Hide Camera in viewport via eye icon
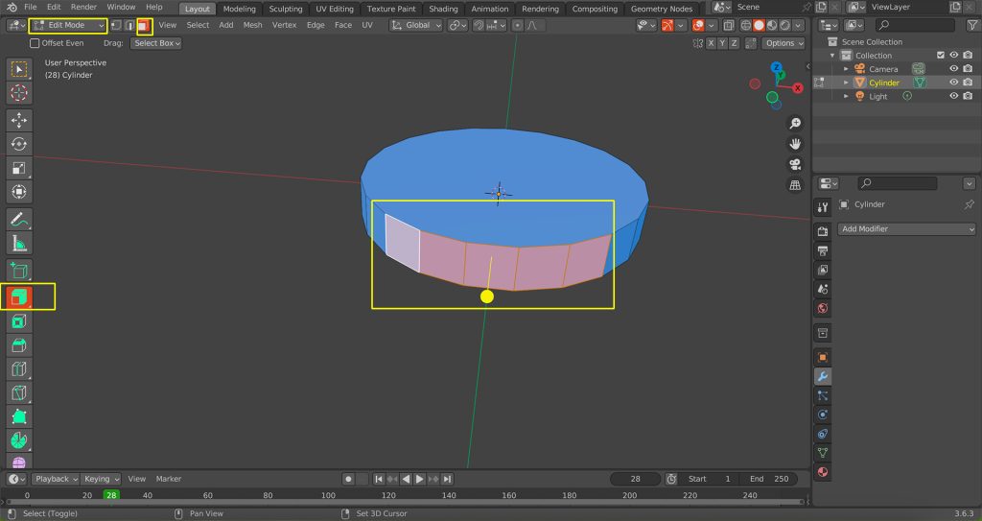The width and height of the screenshot is (982, 521). tap(954, 69)
